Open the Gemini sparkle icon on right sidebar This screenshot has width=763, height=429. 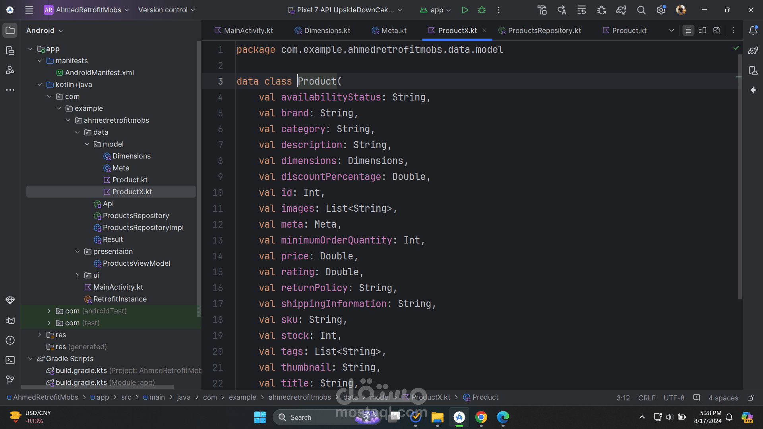pos(753,90)
